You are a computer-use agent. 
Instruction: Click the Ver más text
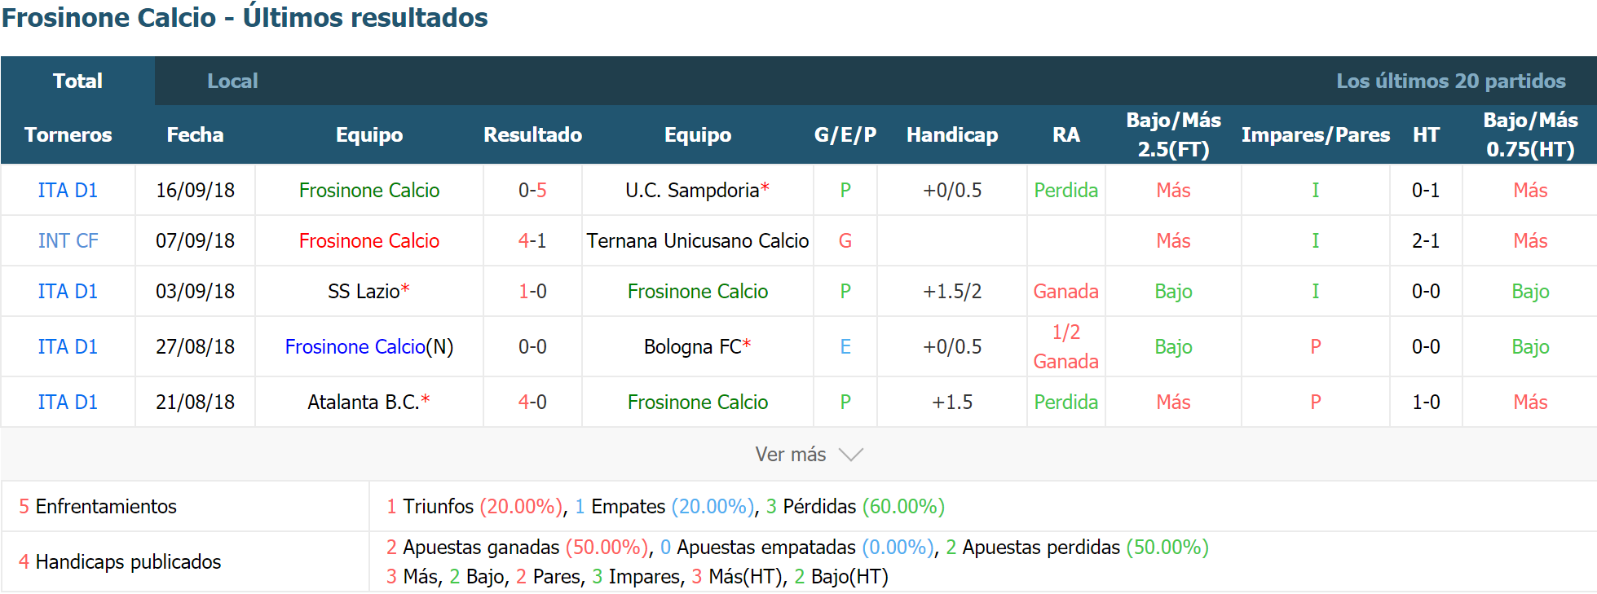coord(790,455)
